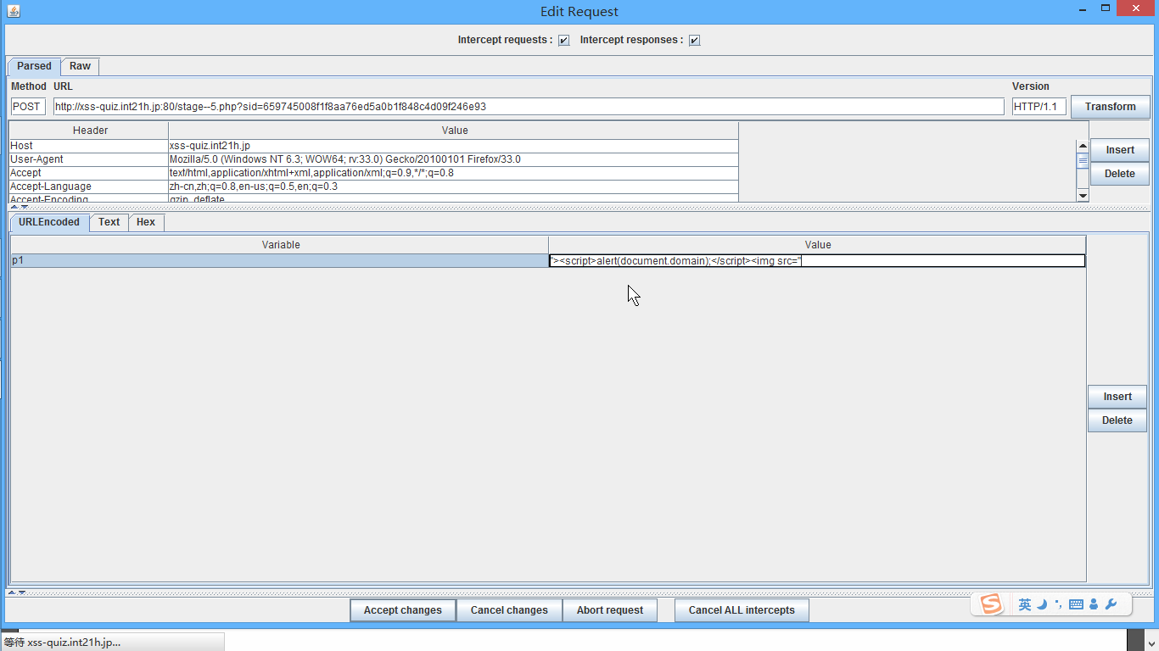Image resolution: width=1159 pixels, height=651 pixels.
Task: Click Abort request button
Action: [610, 610]
